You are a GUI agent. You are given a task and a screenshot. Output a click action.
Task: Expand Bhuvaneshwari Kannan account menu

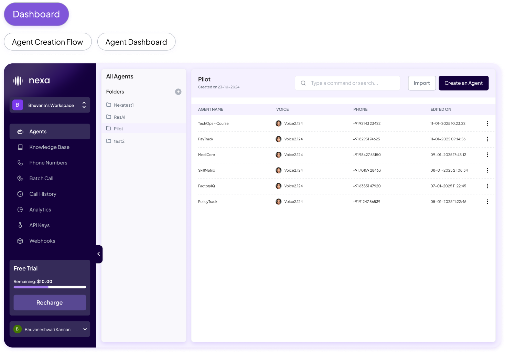click(x=50, y=329)
